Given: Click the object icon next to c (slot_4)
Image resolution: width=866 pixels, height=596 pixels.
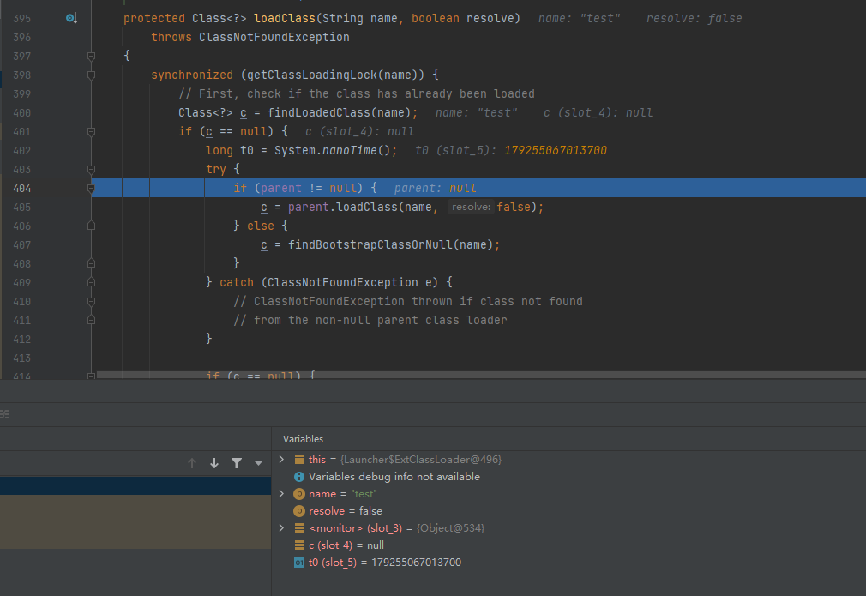Looking at the screenshot, I should (298, 545).
